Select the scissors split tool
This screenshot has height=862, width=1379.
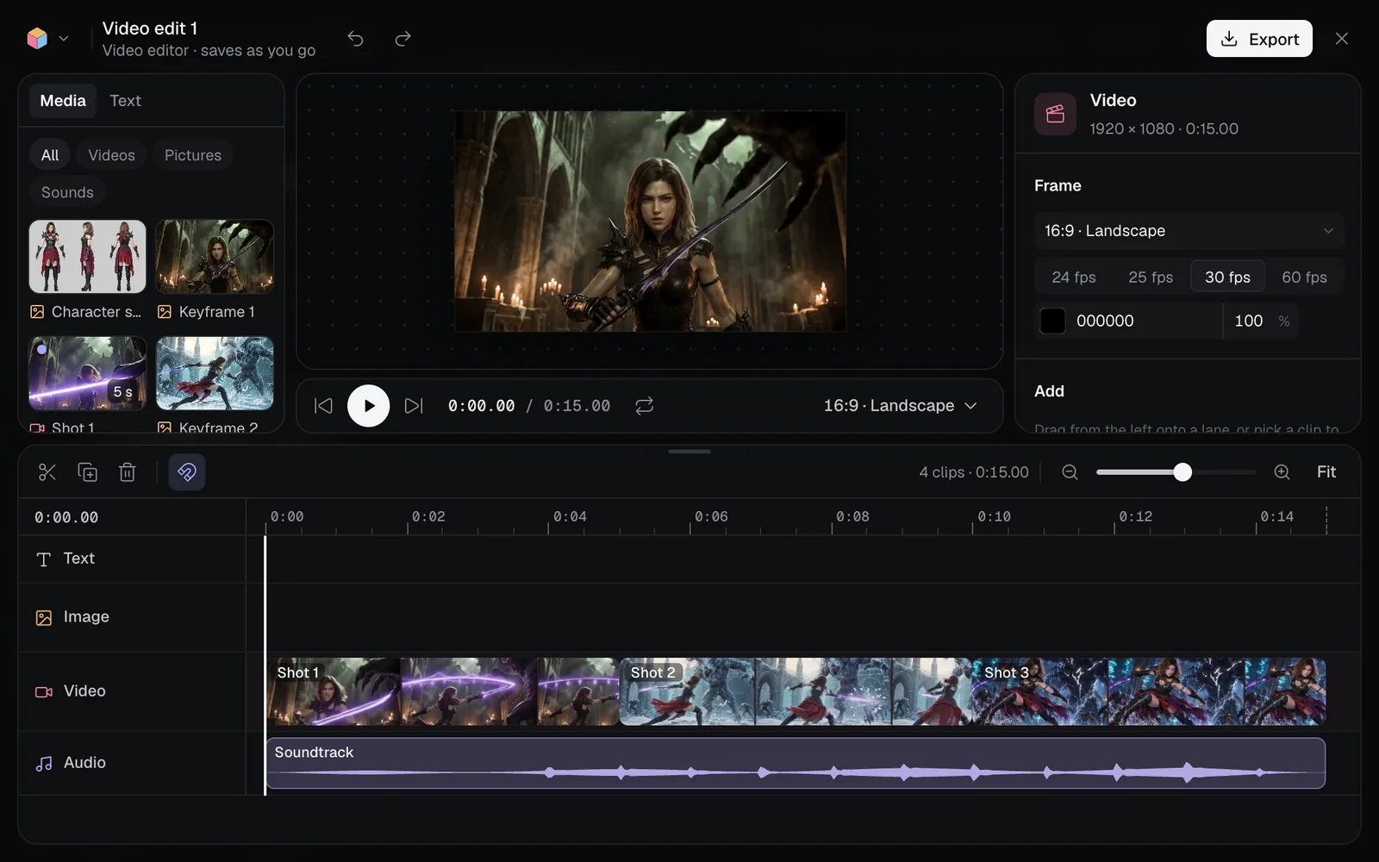(47, 472)
